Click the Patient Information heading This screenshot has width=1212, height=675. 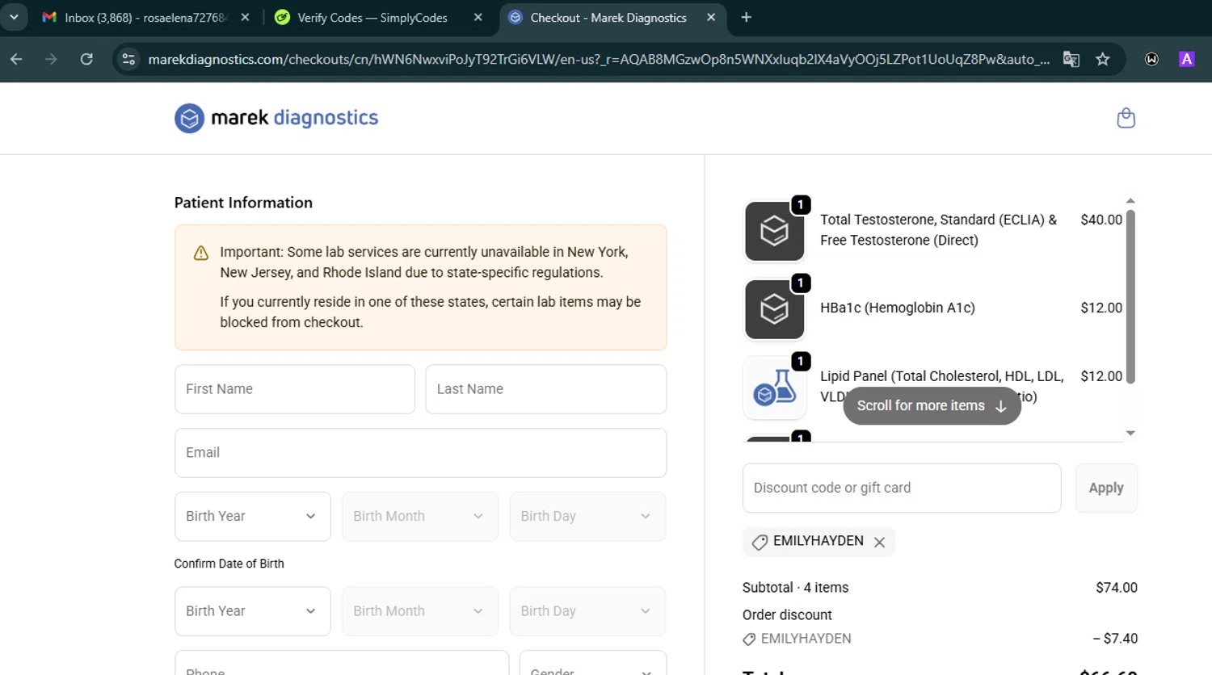243,203
